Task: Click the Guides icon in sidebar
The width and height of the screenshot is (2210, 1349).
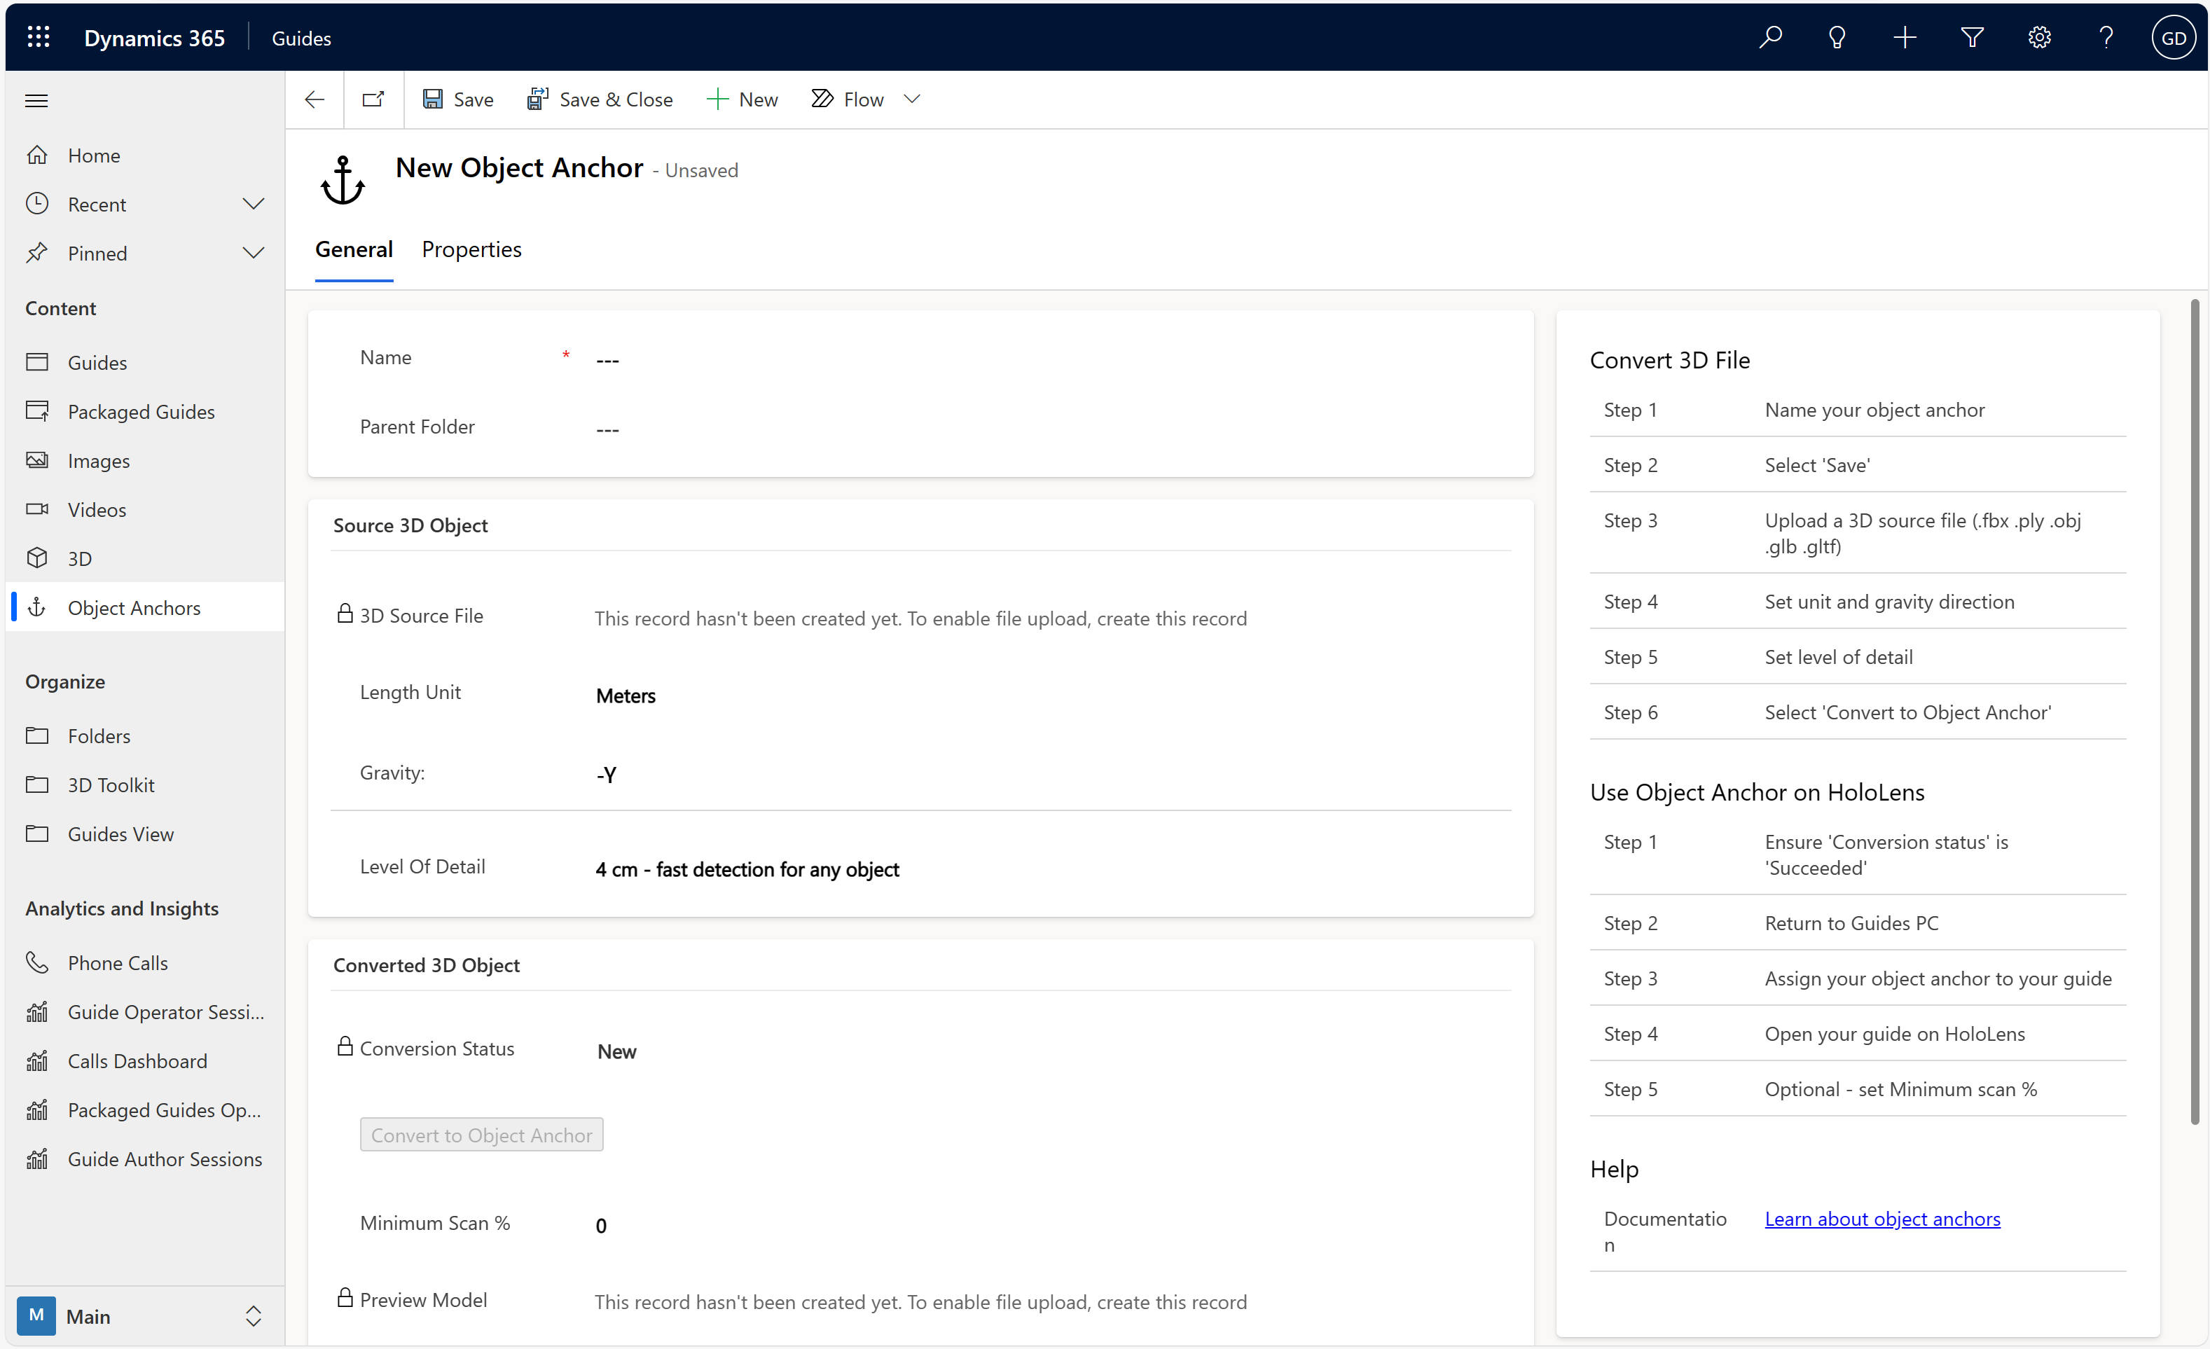Action: 38,361
